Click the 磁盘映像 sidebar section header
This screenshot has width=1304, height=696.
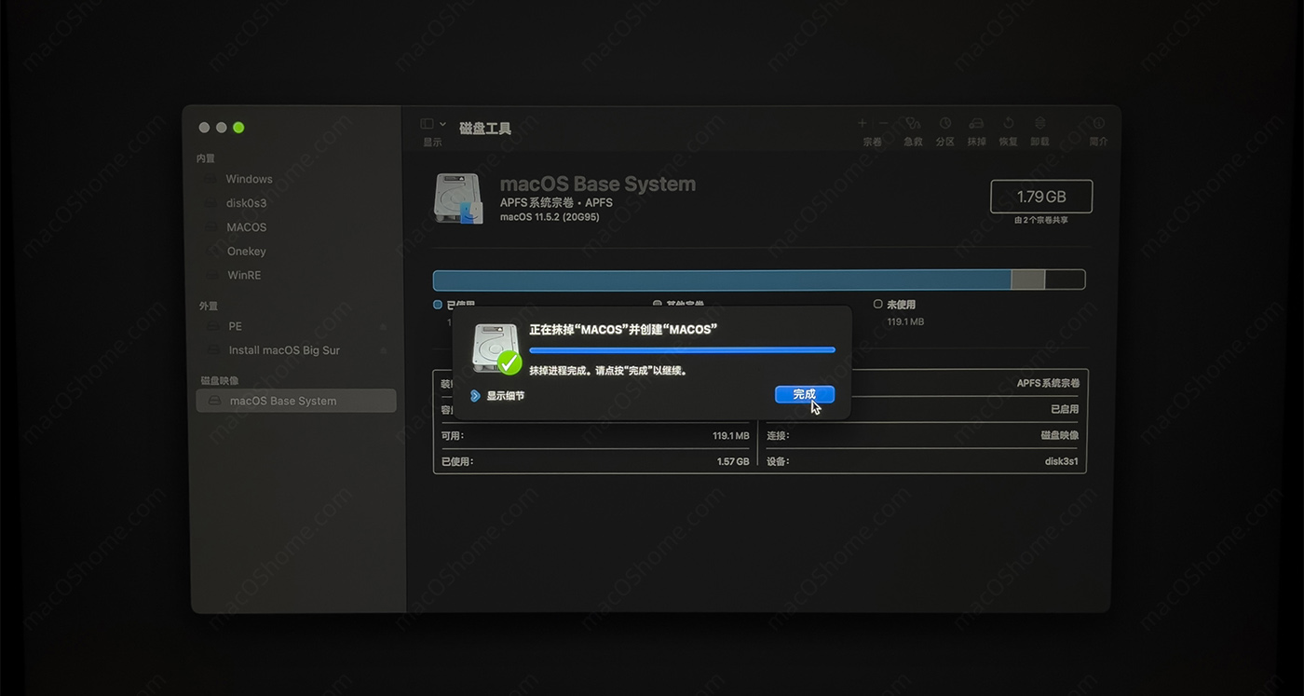click(219, 380)
